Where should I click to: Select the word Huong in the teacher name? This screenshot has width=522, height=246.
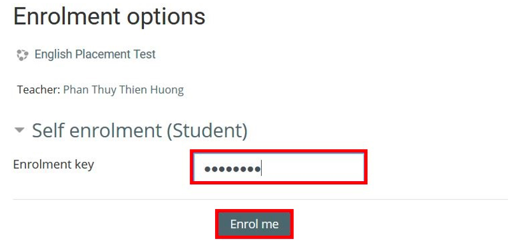167,90
